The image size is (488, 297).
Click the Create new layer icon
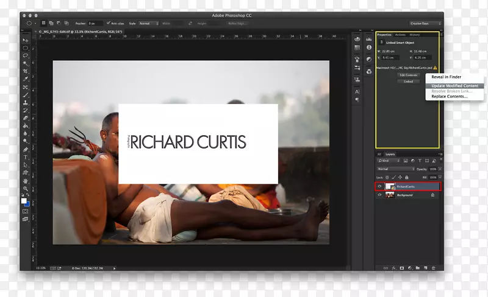pyautogui.click(x=425, y=268)
